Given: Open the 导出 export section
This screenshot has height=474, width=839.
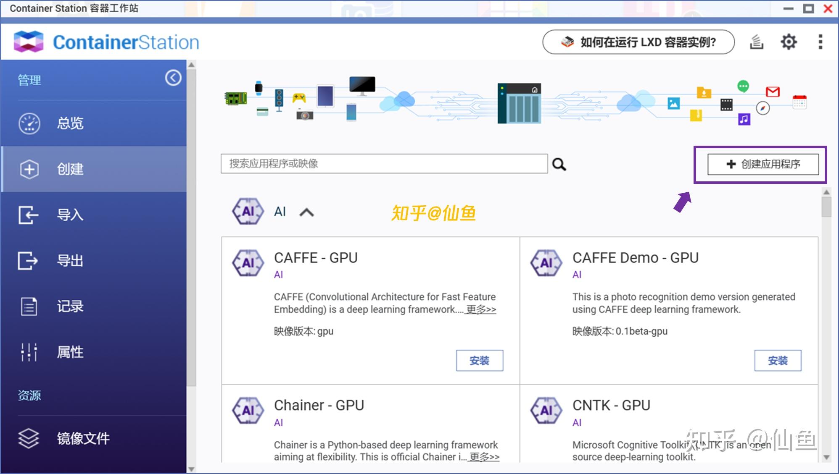Looking at the screenshot, I should (69, 261).
